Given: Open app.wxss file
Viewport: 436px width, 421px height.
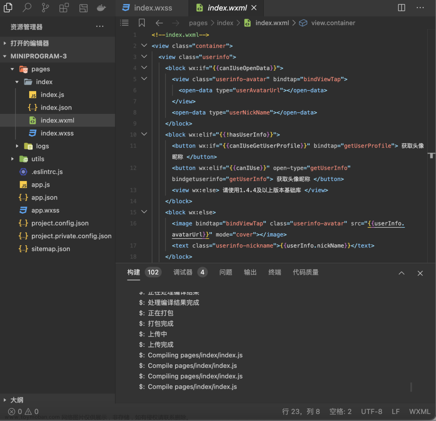Looking at the screenshot, I should (x=57, y=210).
